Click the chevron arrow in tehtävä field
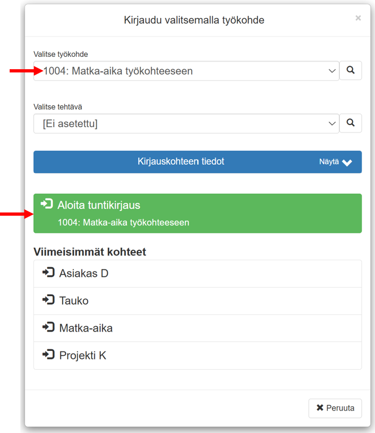 [332, 123]
